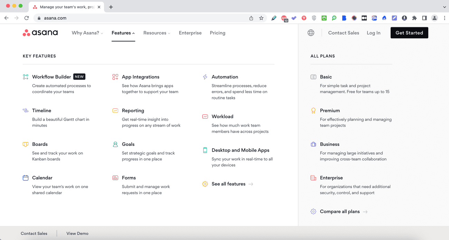Open the language globe selector
This screenshot has height=240, width=449.
(x=311, y=33)
